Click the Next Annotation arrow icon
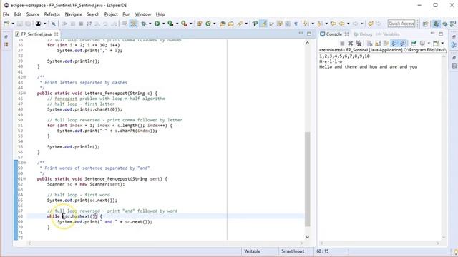Screen dimensions: 458x257 306,24
